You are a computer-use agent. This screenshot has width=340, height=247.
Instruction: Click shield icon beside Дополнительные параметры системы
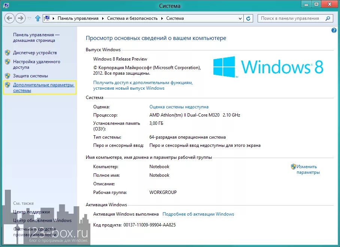pos(7,85)
